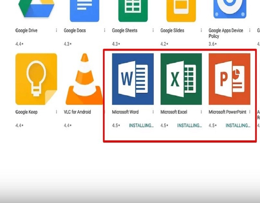Click the 4.4 rating under VLC for Android
The image size is (260, 203).
point(68,126)
